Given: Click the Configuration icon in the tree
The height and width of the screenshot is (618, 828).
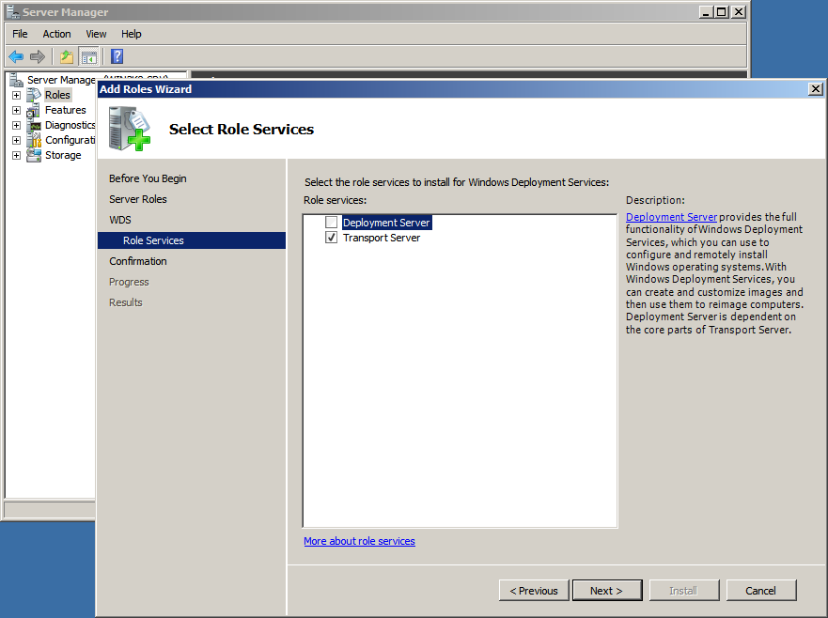Looking at the screenshot, I should [34, 140].
